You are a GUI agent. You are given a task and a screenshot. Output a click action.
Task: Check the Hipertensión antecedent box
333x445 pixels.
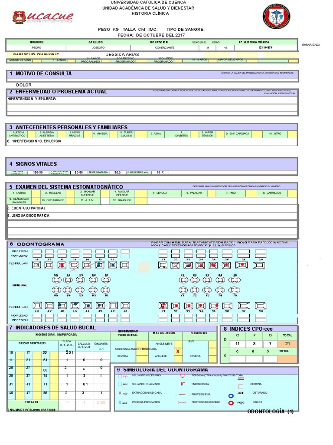tap(220, 134)
